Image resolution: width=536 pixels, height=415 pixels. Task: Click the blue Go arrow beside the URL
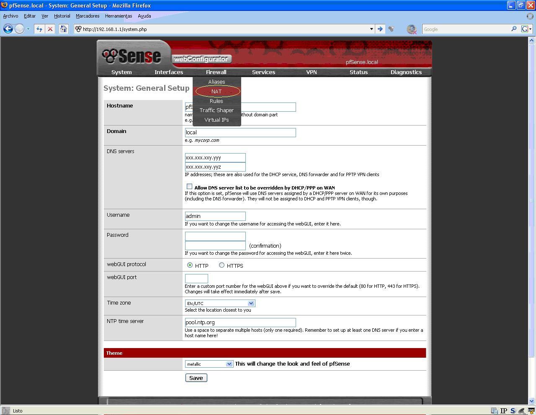coord(380,29)
